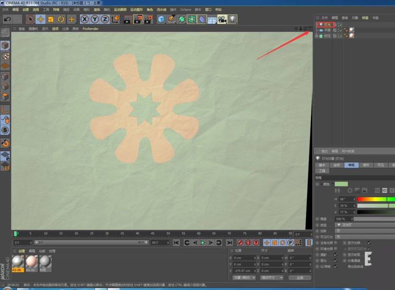Click the 应用 (Apply) button
This screenshot has width=395, height=290.
[x=300, y=278]
